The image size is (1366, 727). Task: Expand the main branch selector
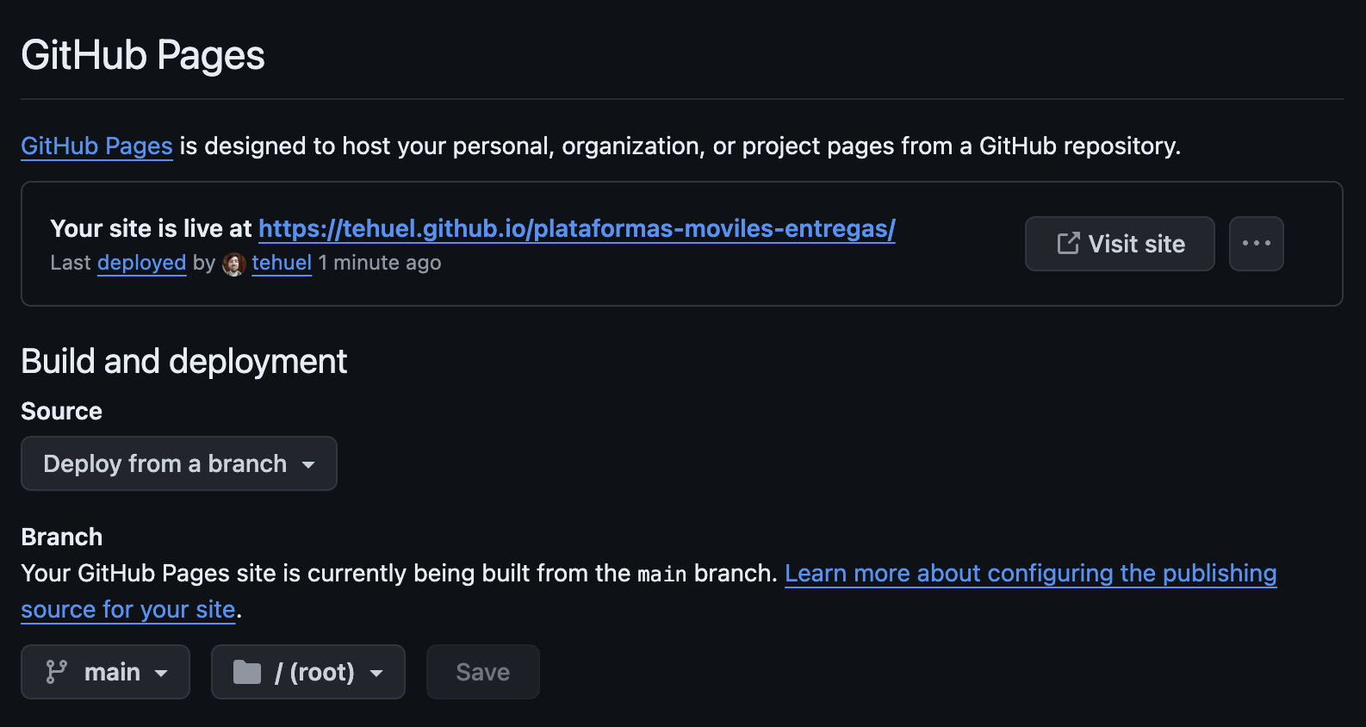(105, 672)
